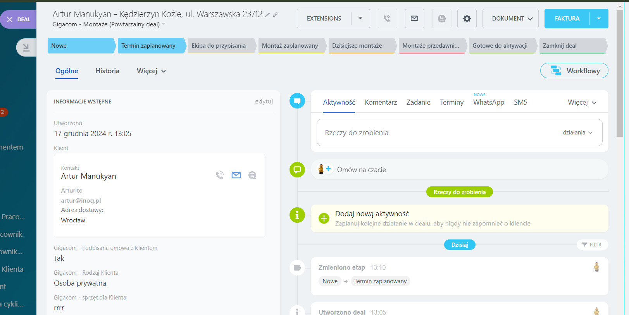Click green chat timeline icon
The image size is (629, 315).
tap(297, 170)
